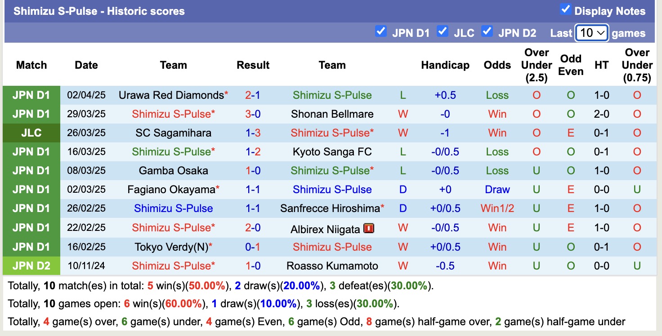
Task: Click the JPN D1 badge on the top row
Action: [x=31, y=95]
